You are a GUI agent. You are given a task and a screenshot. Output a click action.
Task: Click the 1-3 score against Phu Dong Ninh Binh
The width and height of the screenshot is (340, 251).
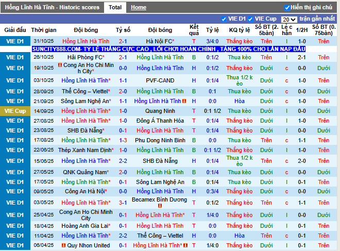point(123,140)
